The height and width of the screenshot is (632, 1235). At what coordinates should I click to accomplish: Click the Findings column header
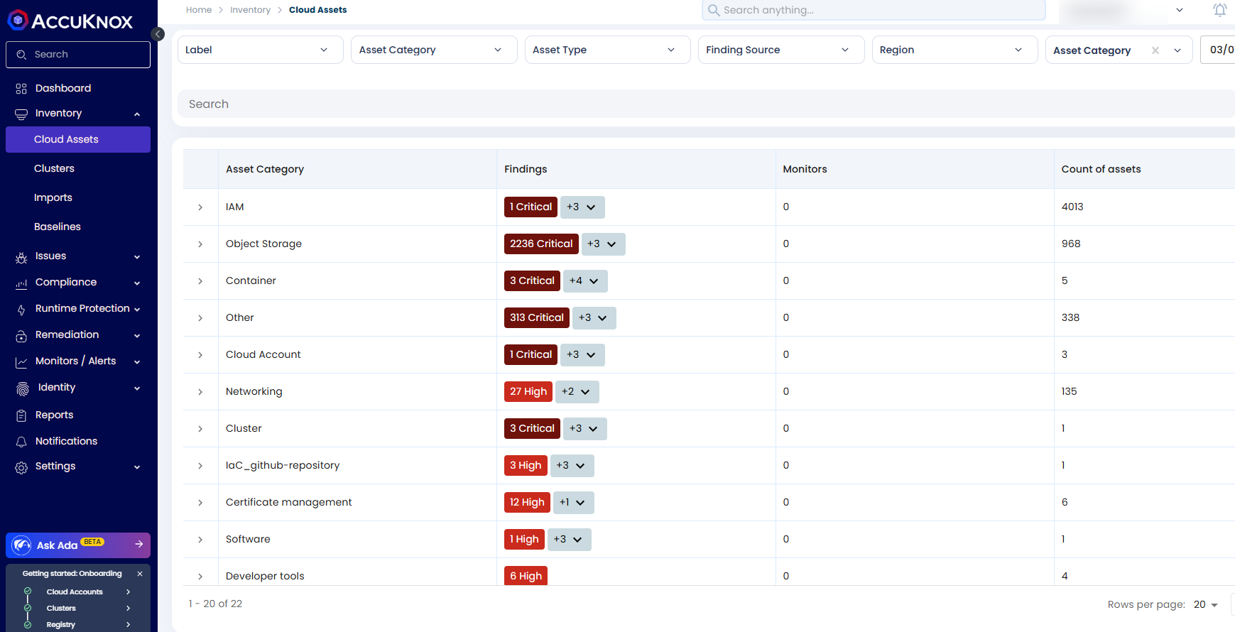[x=526, y=169]
